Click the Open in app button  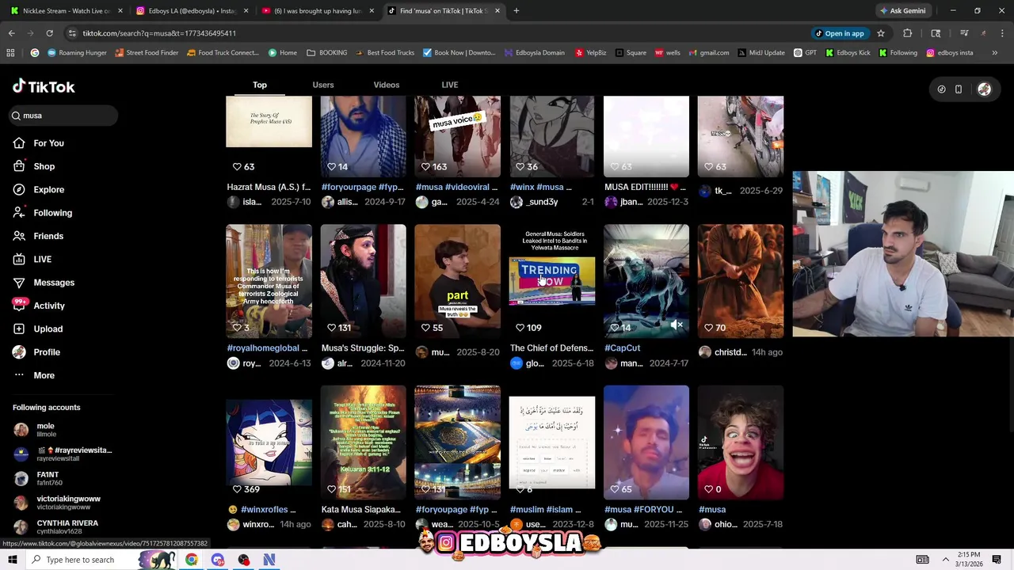[840, 33]
